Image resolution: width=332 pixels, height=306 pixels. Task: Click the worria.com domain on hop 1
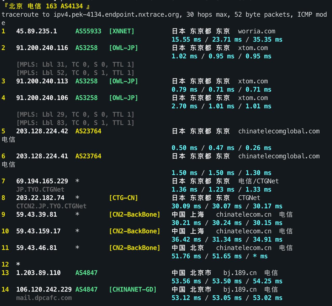(x=256, y=31)
